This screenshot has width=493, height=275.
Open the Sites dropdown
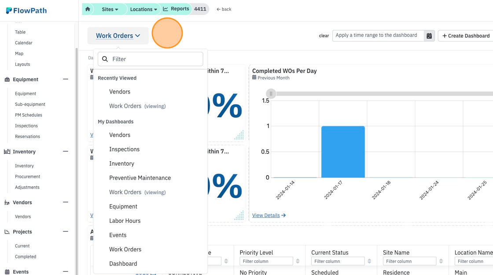click(x=110, y=9)
